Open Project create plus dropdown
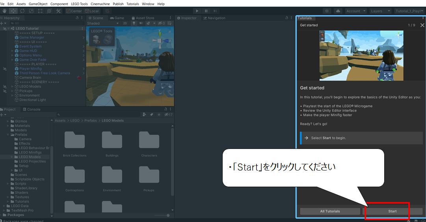The image size is (426, 222). tap(3, 114)
